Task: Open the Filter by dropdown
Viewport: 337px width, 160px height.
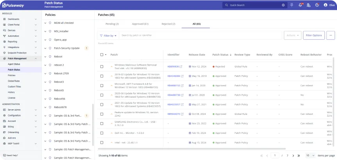Action: pyautogui.click(x=108, y=36)
